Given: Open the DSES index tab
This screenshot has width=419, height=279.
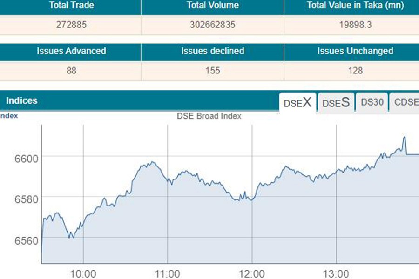Looking at the screenshot, I should pos(336,103).
